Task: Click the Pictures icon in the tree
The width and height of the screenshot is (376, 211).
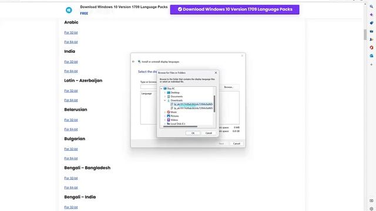Action: 169,116
